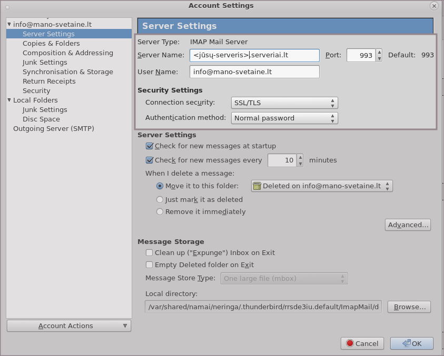
Task: Go to Outgoing Server (SMTP) settings
Action: click(x=53, y=129)
